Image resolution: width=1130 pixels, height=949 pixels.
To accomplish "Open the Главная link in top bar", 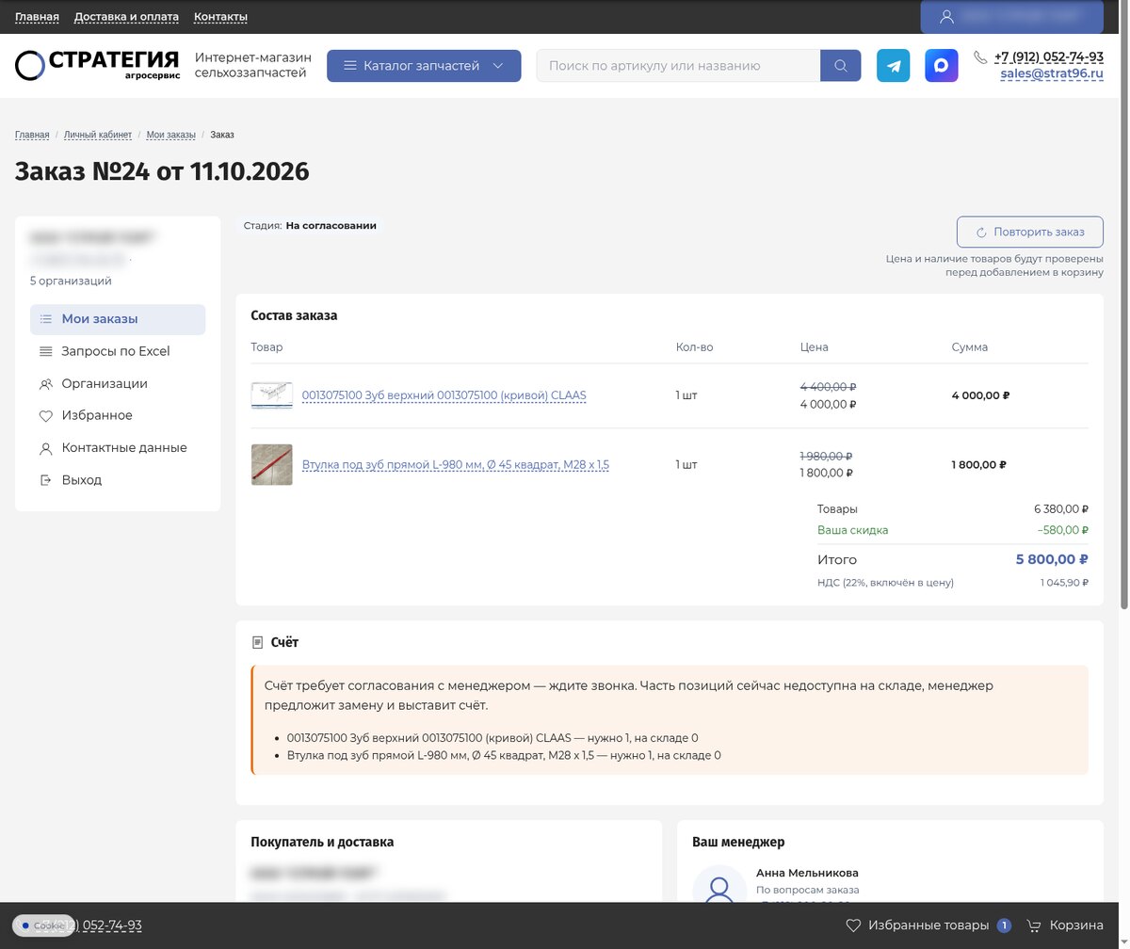I will (37, 17).
